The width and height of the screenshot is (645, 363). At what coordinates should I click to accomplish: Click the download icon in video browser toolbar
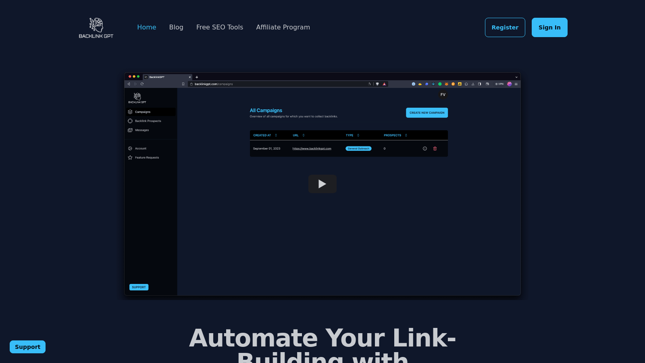pyautogui.click(x=473, y=84)
